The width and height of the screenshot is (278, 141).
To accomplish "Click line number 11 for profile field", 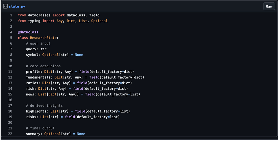I will (10, 72).
